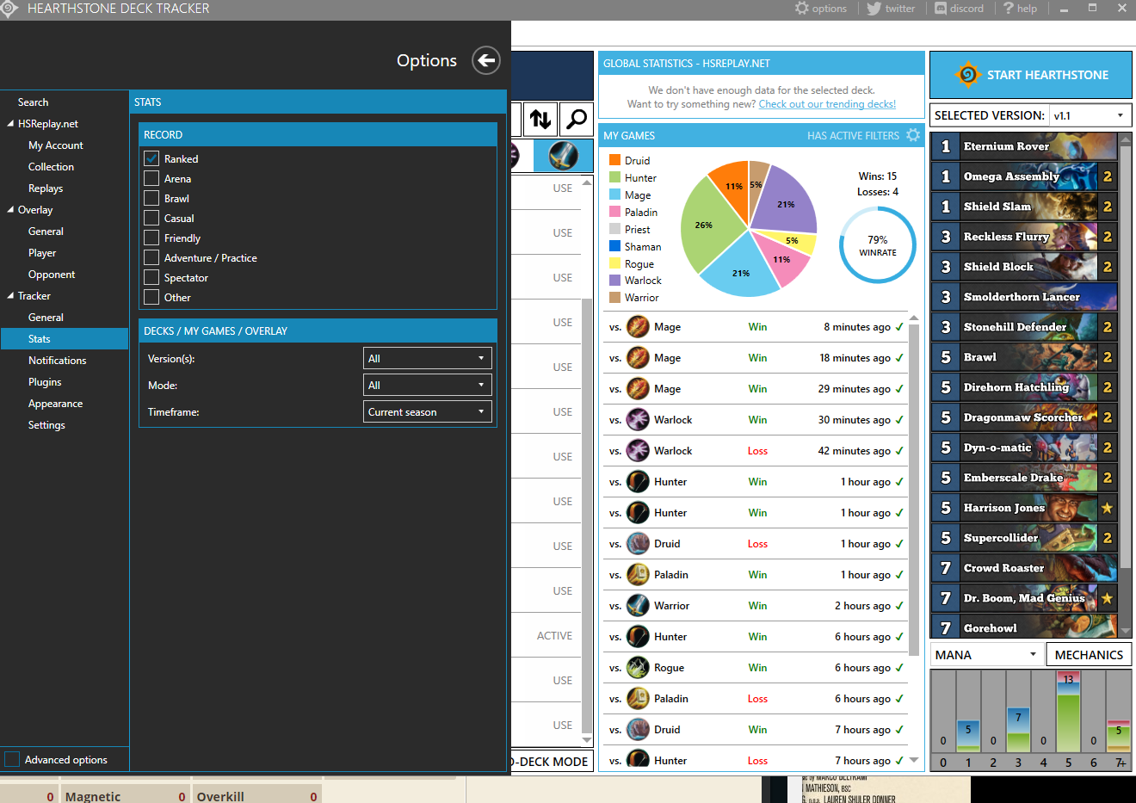Viewport: 1136px width, 803px height.
Task: Go to Replays options page
Action: pyautogui.click(x=46, y=188)
